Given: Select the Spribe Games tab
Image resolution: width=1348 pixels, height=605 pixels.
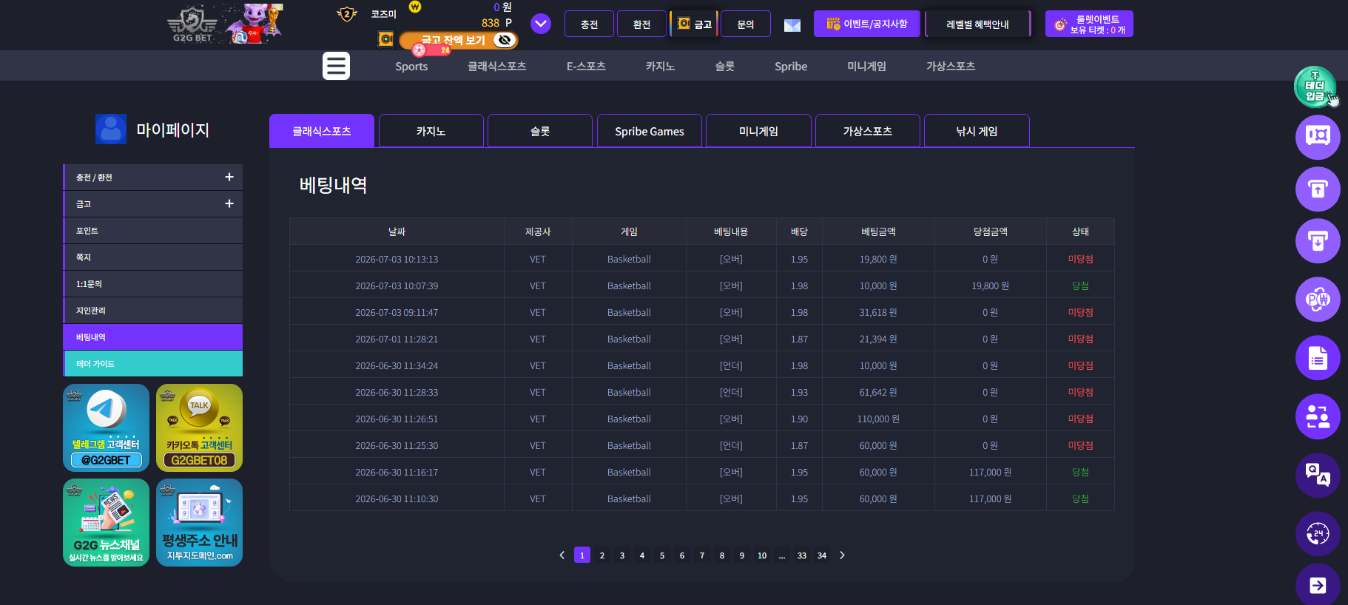Looking at the screenshot, I should coord(649,131).
